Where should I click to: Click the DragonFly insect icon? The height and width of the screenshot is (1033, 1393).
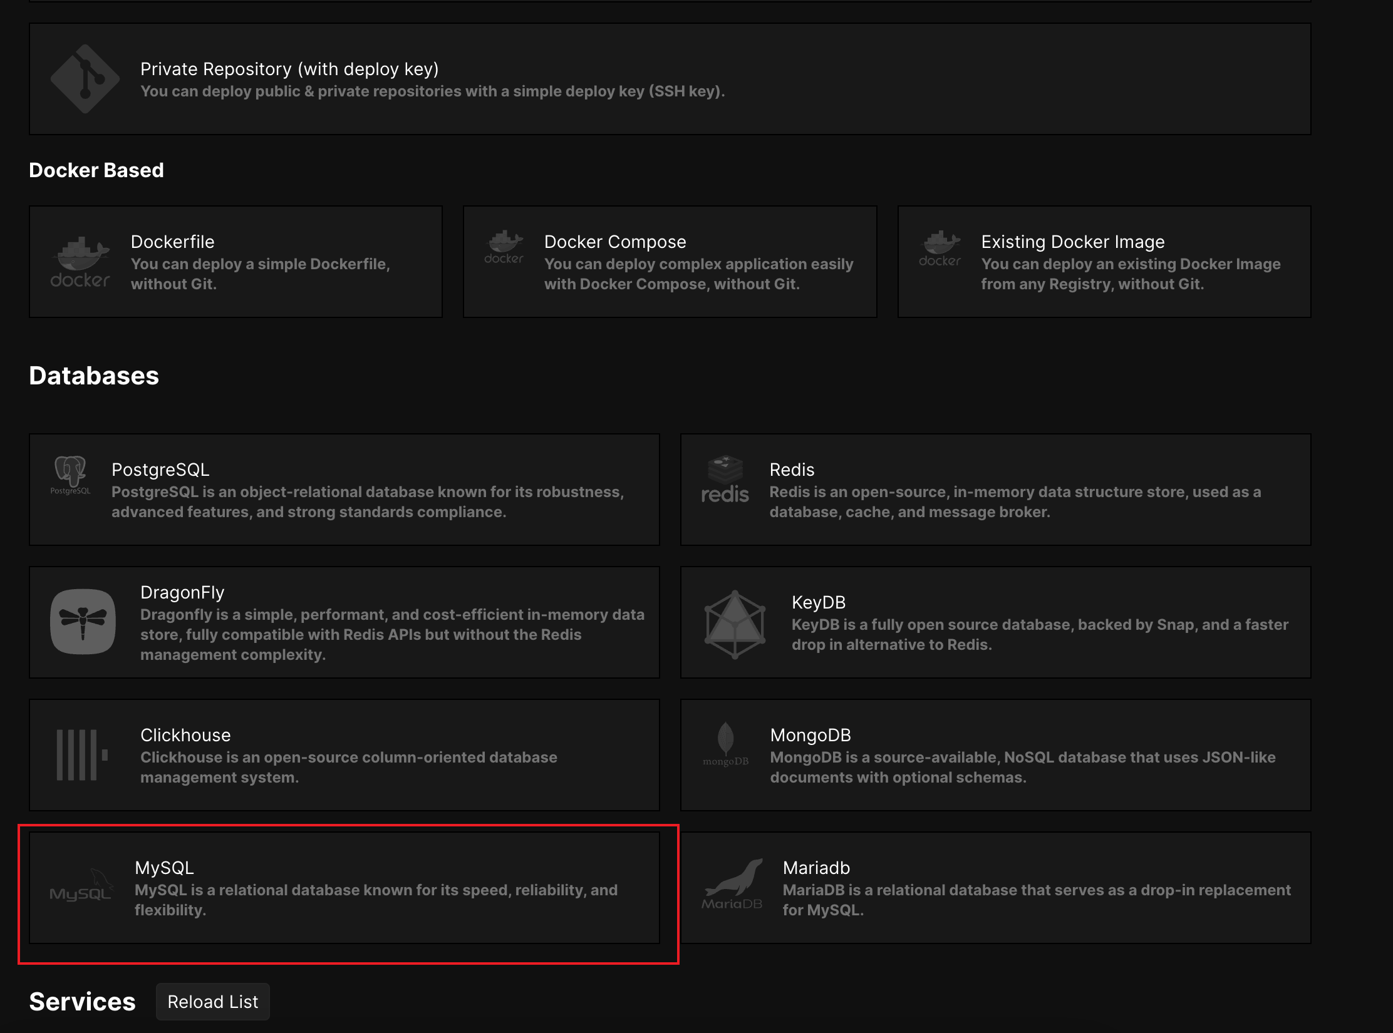[83, 622]
